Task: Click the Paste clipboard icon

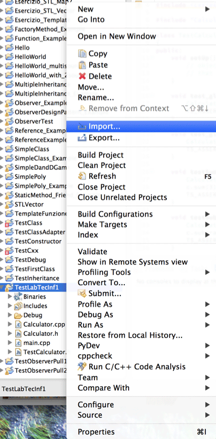Action: tap(82, 65)
